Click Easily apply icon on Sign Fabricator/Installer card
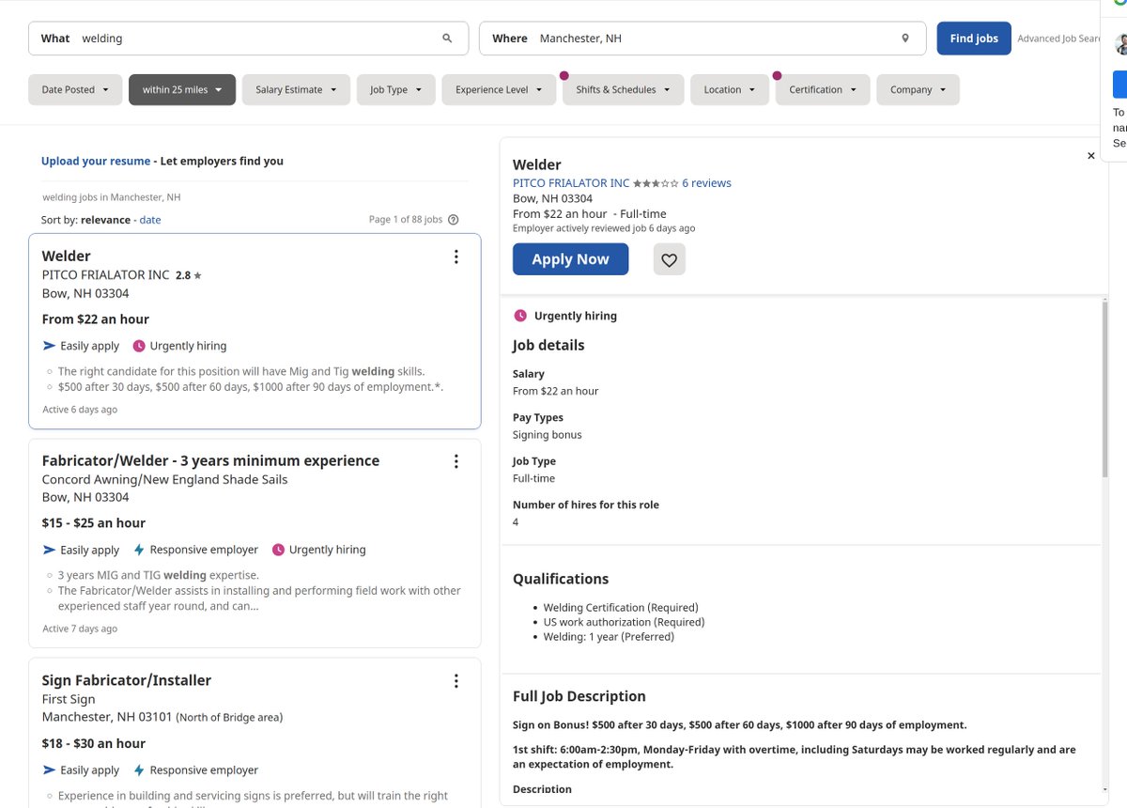The image size is (1127, 808). (x=50, y=769)
